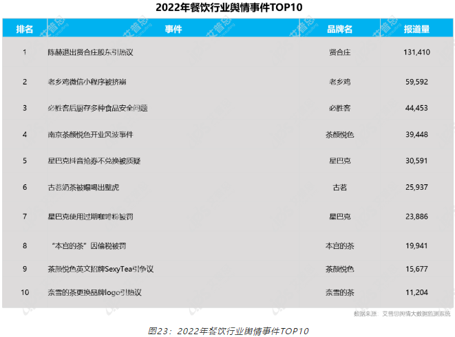
Task: Select event '星巴克使用过期咖啡粉被罚'
Action: (x=91, y=217)
